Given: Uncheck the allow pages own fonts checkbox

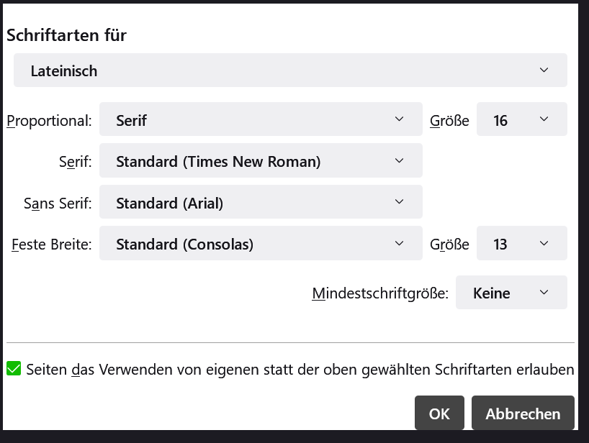Looking at the screenshot, I should [x=14, y=369].
